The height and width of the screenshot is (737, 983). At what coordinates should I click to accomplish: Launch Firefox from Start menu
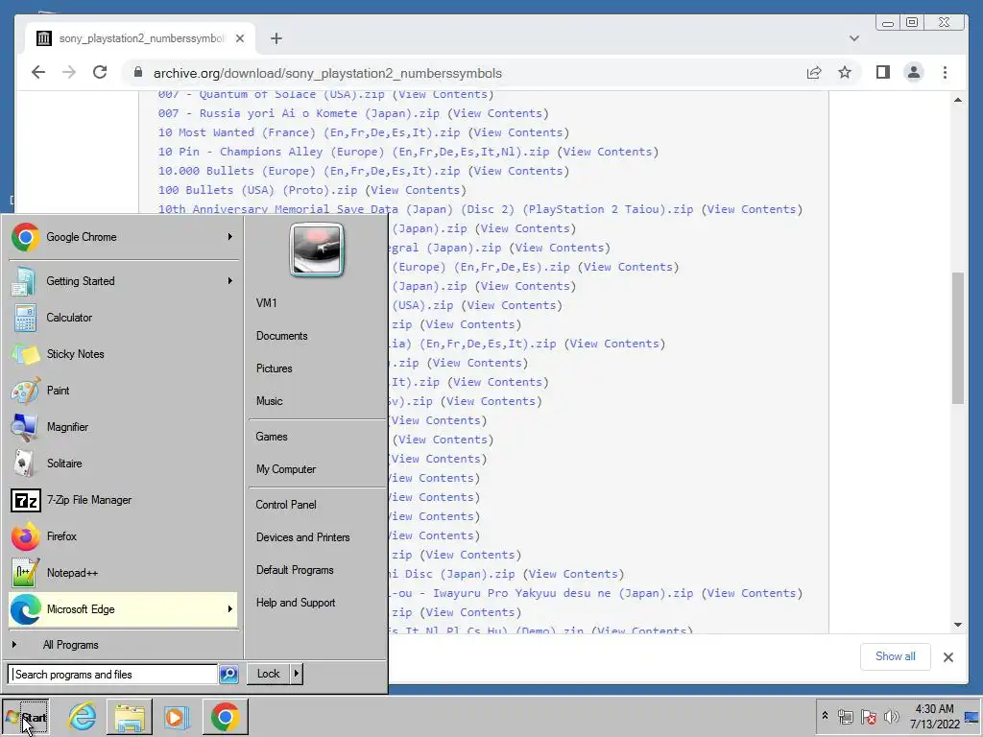click(x=123, y=536)
